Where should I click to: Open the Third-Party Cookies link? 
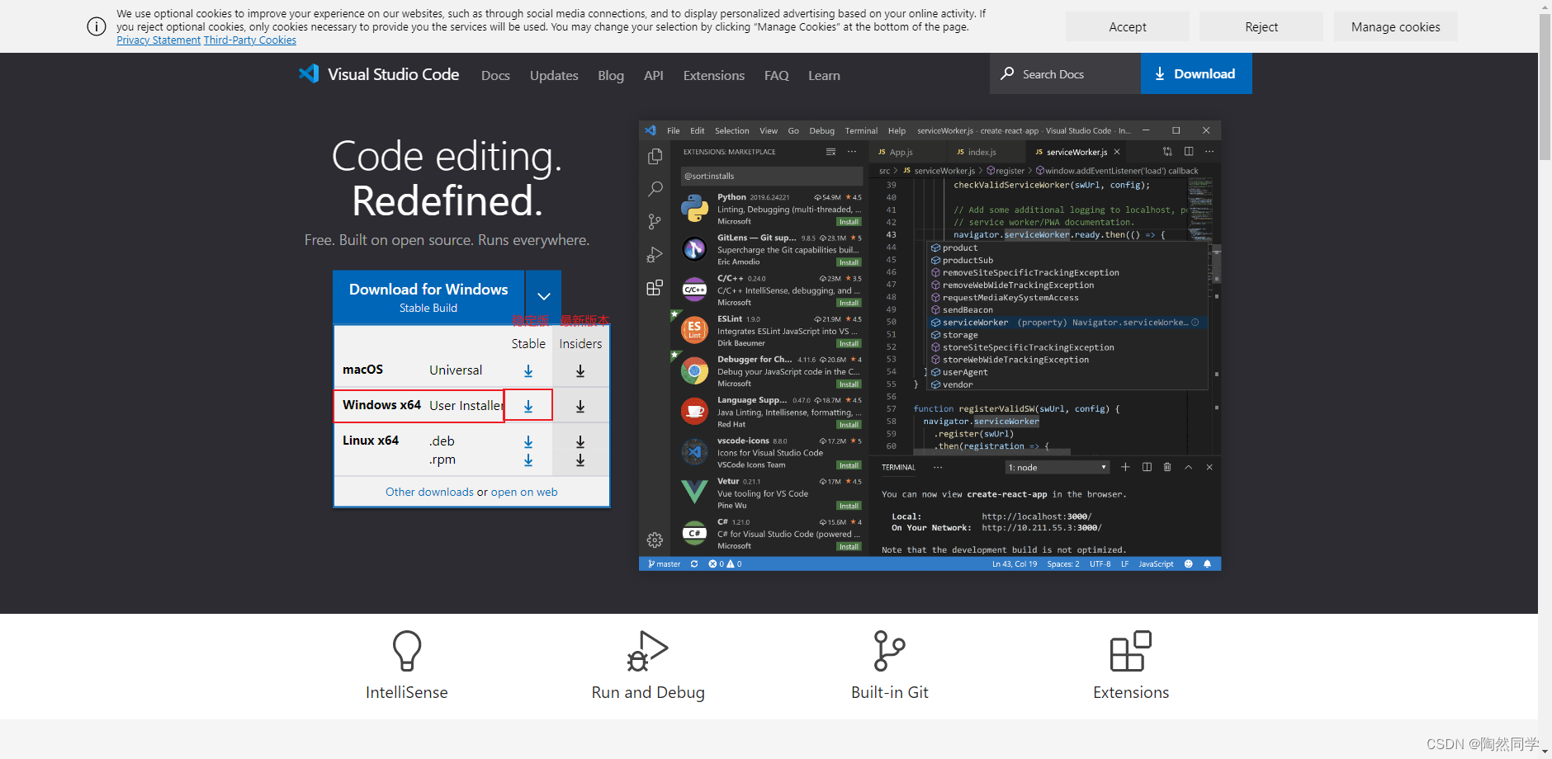(x=250, y=40)
